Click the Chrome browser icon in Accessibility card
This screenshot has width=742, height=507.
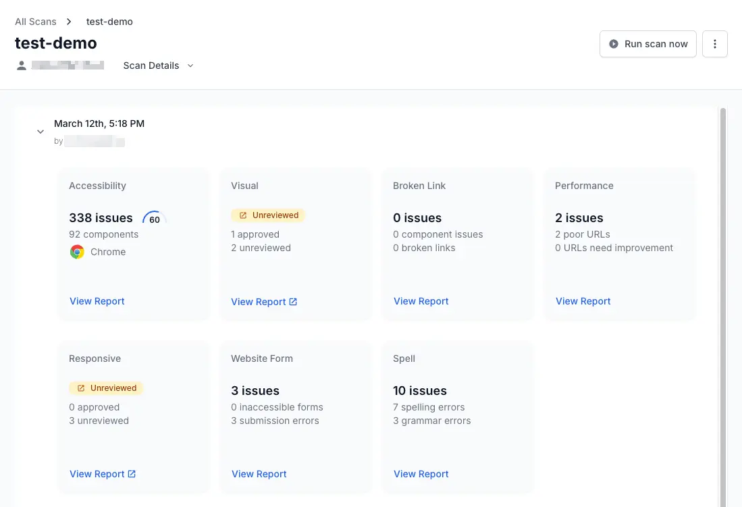point(78,252)
